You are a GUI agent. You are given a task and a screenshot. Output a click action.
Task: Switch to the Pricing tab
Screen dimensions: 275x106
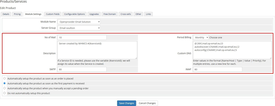pyautogui.click(x=17, y=14)
